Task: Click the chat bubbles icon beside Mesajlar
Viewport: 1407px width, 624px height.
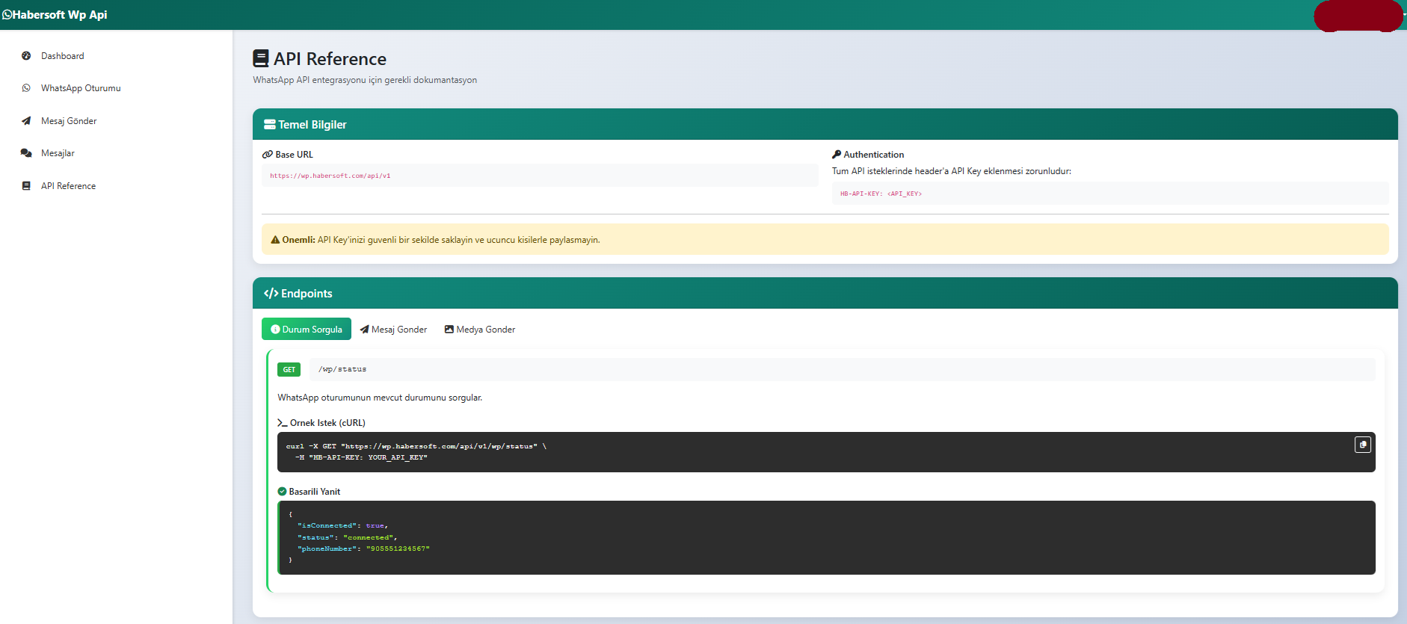Action: [26, 153]
